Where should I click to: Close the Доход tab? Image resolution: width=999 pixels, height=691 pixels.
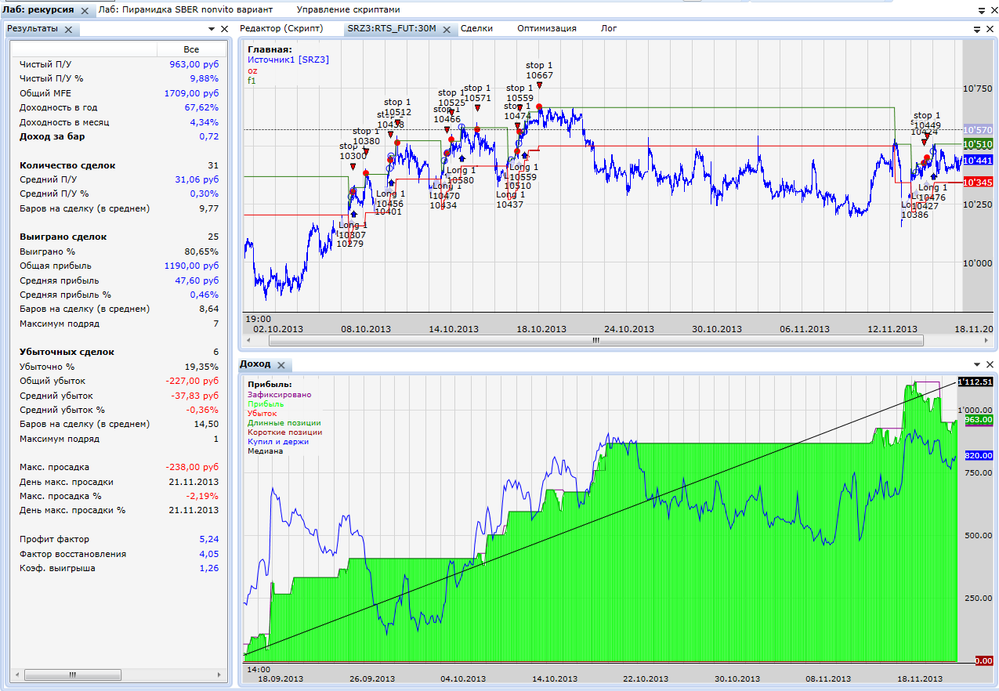coord(281,365)
